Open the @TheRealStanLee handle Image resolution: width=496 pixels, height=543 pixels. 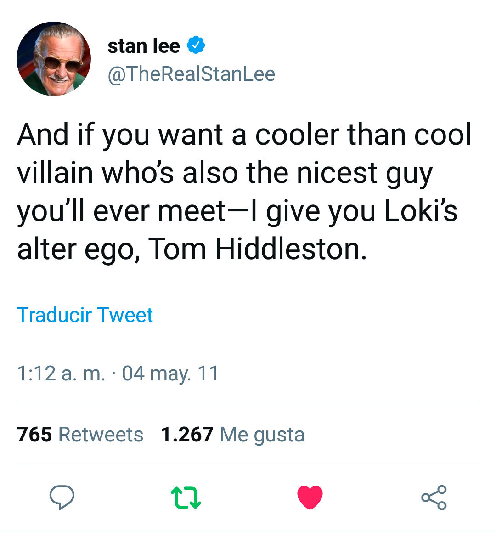point(191,74)
